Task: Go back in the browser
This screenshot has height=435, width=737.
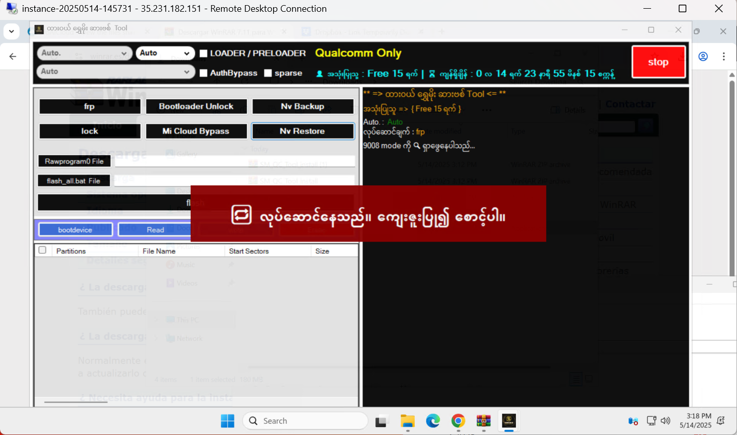Action: pyautogui.click(x=13, y=56)
